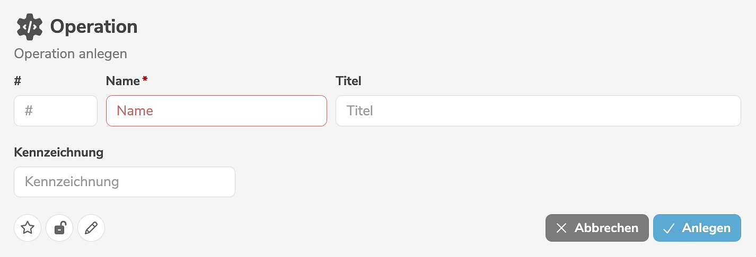
Task: Toggle the open padlock lock button
Action: coord(59,228)
